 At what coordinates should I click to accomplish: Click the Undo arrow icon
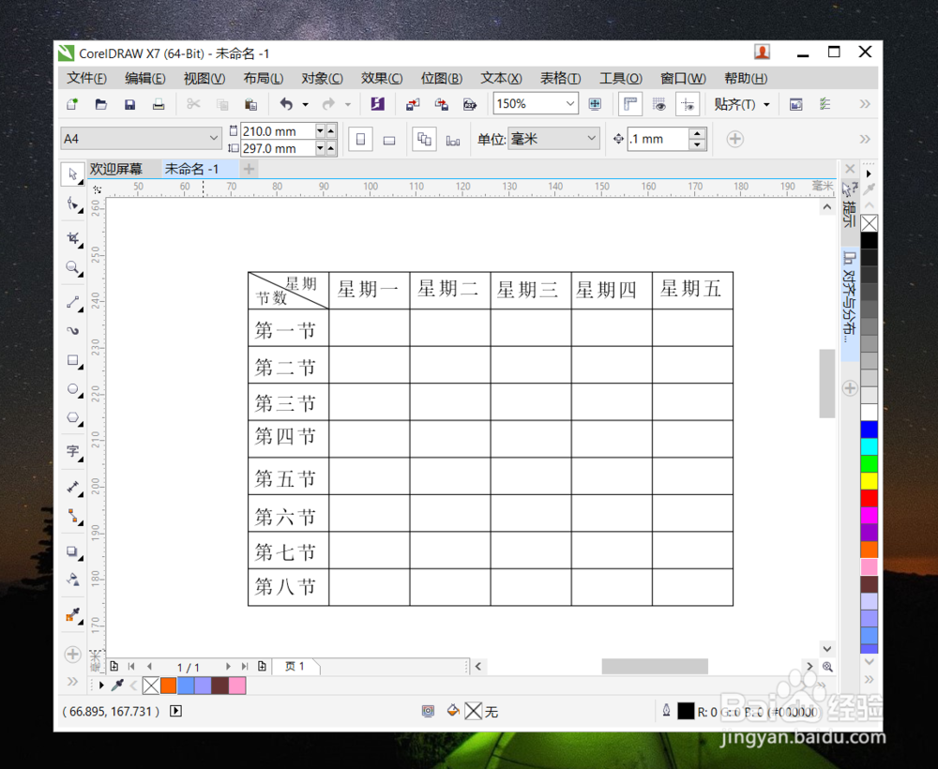tap(286, 104)
